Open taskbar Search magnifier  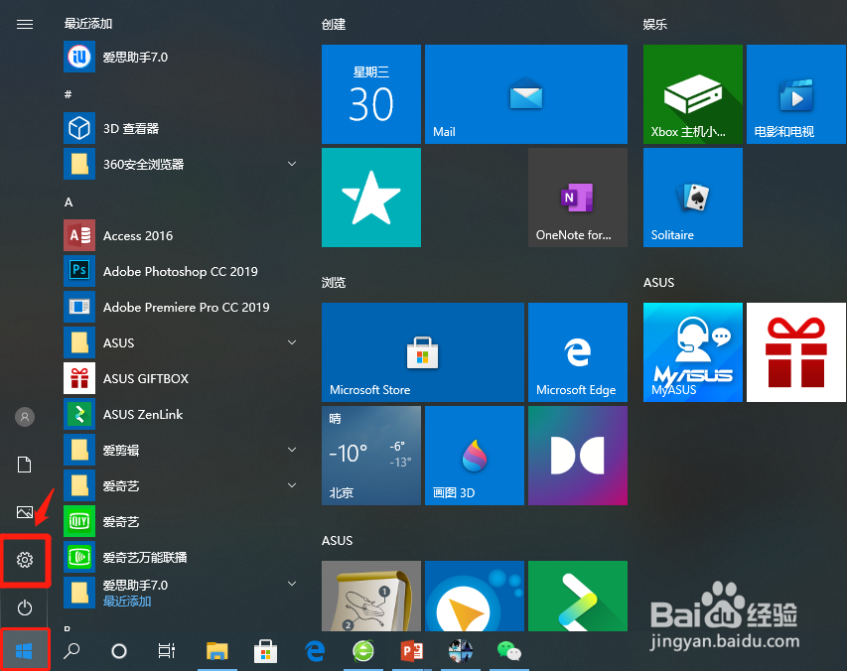coord(71,651)
